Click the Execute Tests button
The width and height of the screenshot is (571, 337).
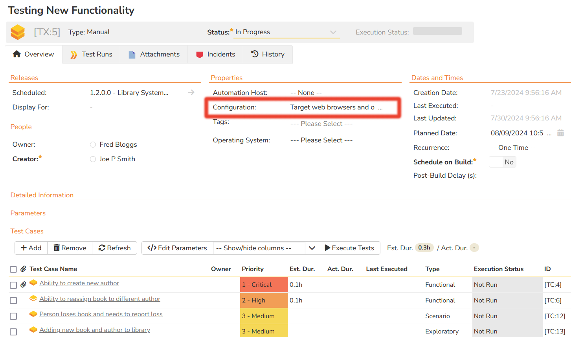pos(349,248)
